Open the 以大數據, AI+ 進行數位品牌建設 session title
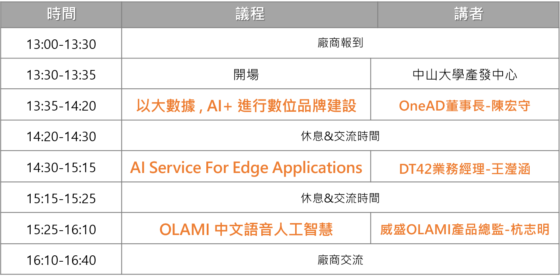Screen dimensions: 560x276 (246, 106)
